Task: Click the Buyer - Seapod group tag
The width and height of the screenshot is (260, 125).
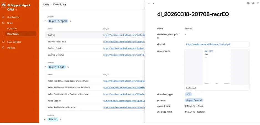Action: pos(58,21)
